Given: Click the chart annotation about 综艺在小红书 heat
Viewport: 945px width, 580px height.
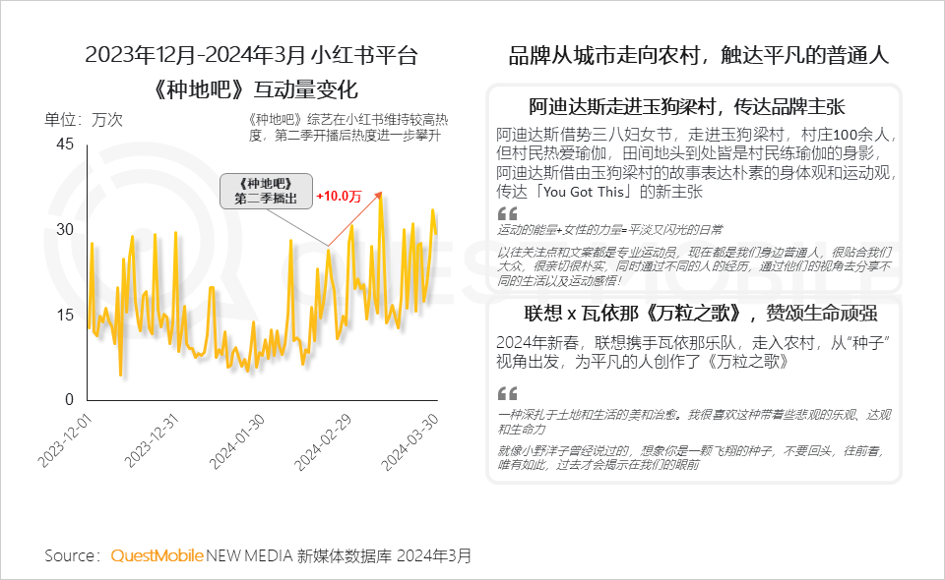Looking at the screenshot, I should 348,127.
